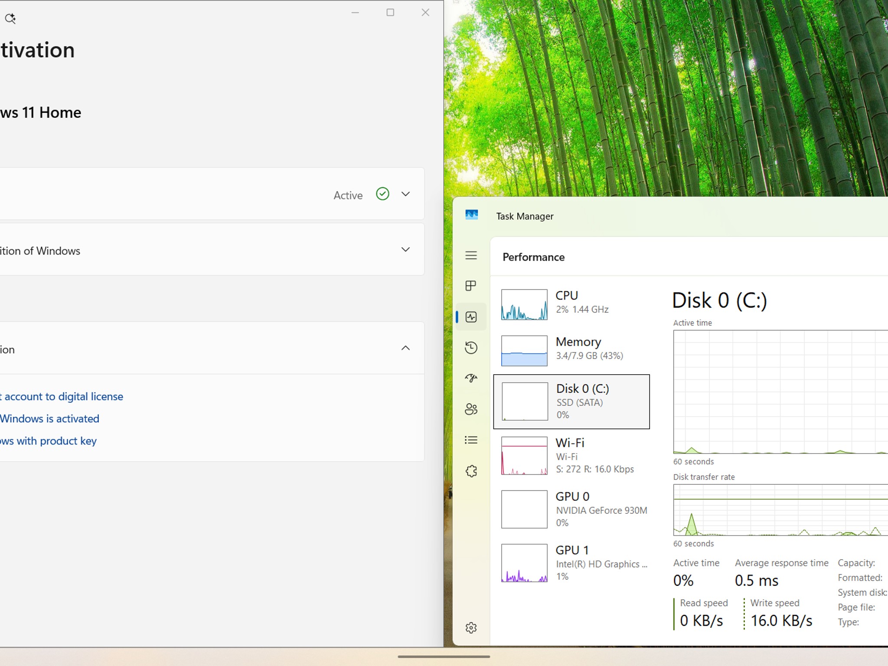Open App history in Task Manager sidebar
The height and width of the screenshot is (666, 888).
[471, 348]
